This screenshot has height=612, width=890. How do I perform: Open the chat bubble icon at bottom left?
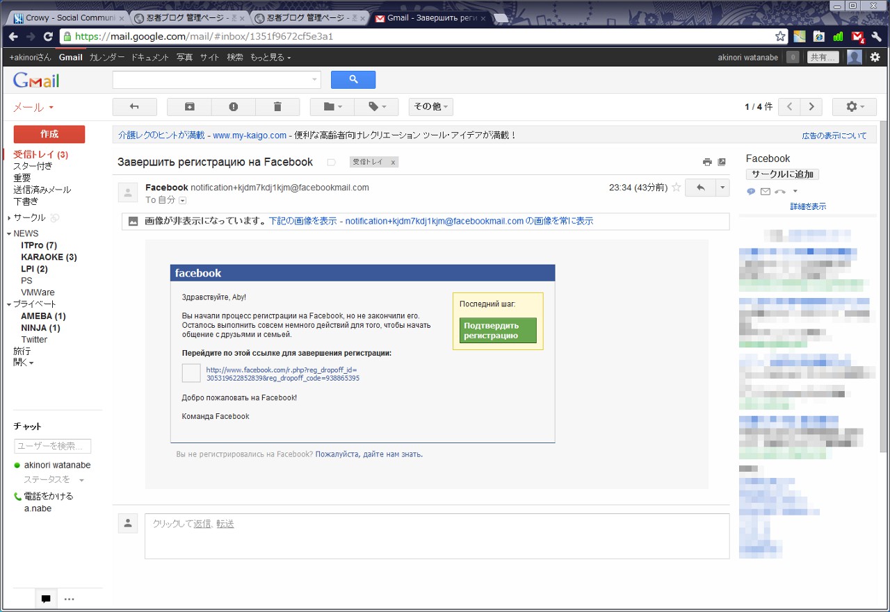pyautogui.click(x=46, y=599)
